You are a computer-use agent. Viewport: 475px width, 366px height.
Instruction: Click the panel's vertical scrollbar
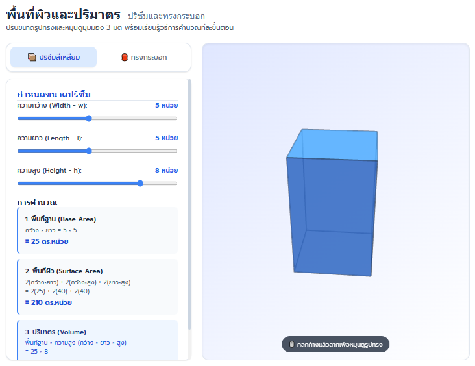coord(189,204)
